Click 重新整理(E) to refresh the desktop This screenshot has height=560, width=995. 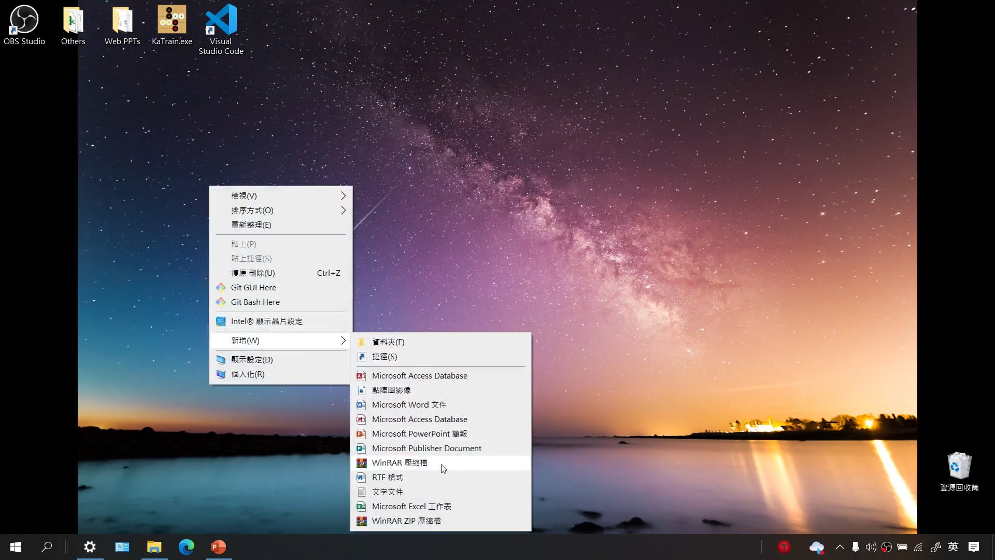point(251,225)
